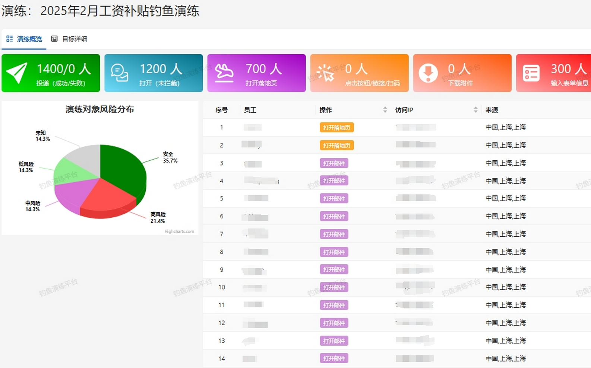Screen dimensions: 591x368
Task: Click the 打开邮件 tag in row 3
Action: point(334,163)
